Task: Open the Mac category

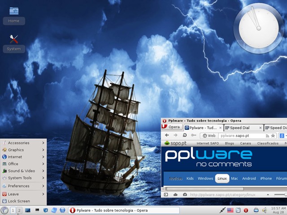Action: click(x=235, y=179)
